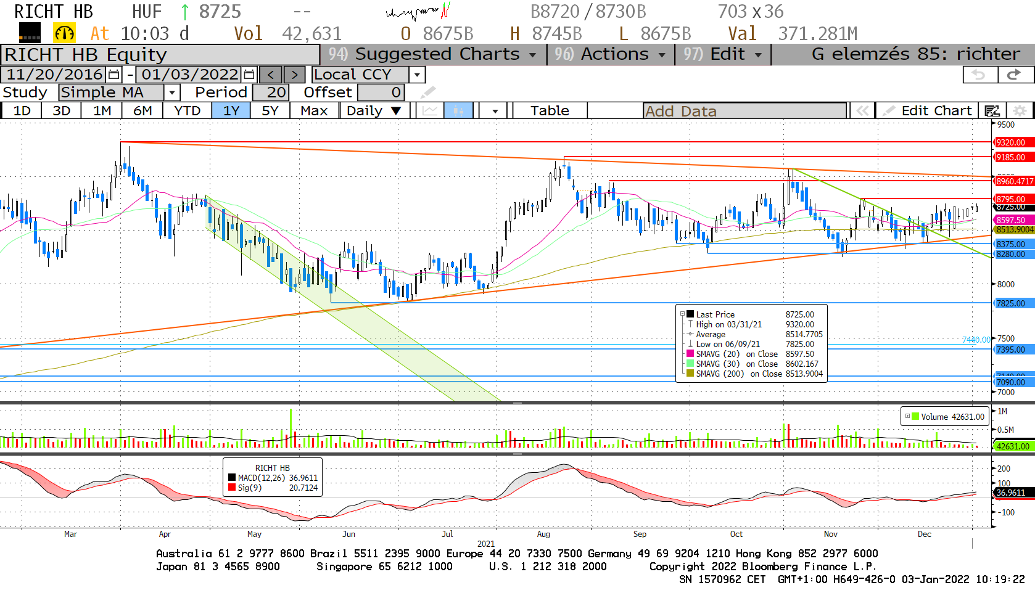Select the Max range tab
The image size is (1035, 606).
coord(315,111)
